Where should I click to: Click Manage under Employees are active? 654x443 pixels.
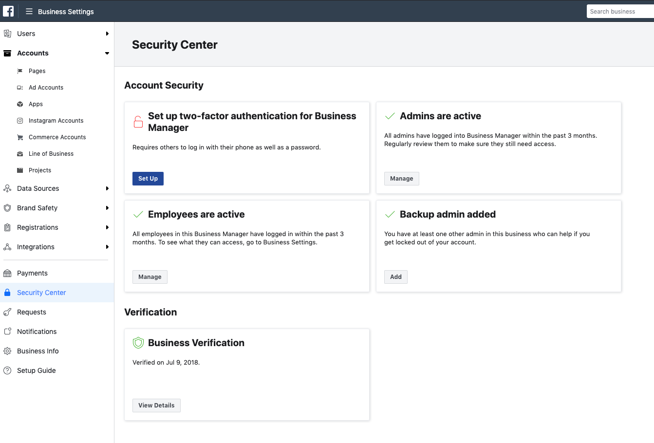pos(150,277)
